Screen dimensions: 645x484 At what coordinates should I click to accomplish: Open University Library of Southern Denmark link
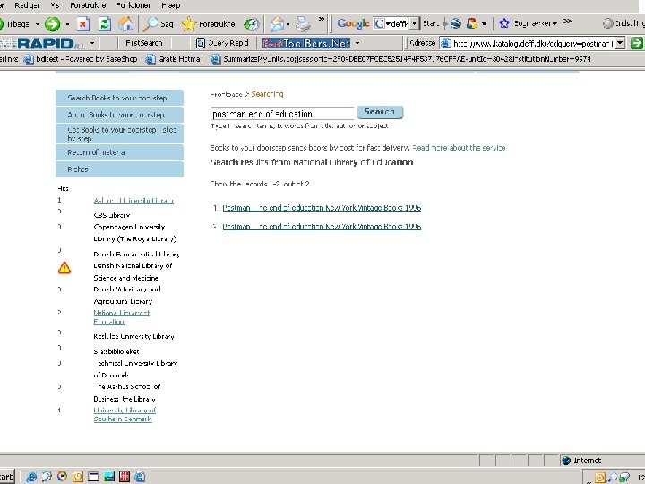point(125,414)
